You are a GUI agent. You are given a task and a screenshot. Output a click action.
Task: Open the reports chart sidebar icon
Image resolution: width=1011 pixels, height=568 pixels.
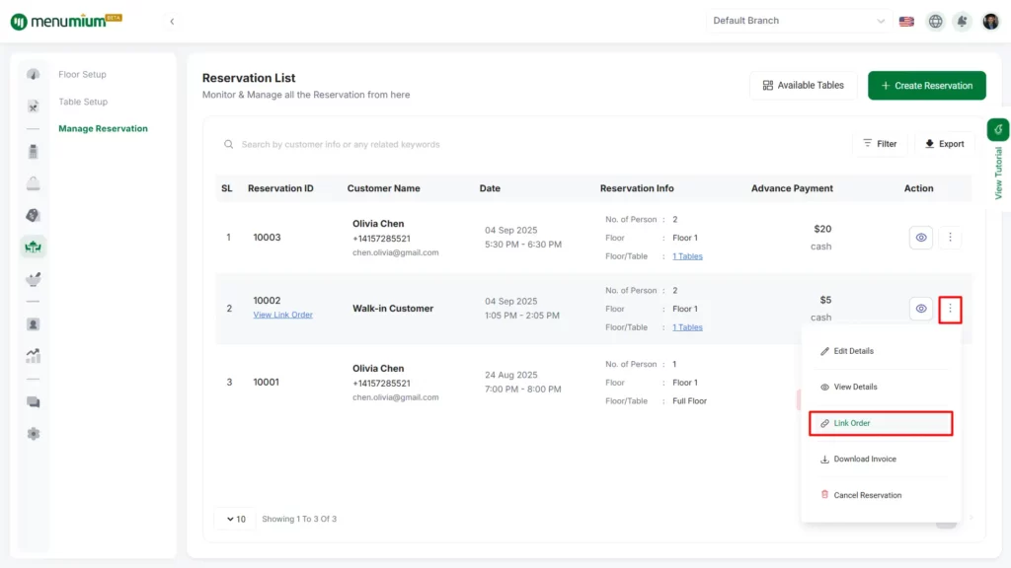(x=33, y=355)
